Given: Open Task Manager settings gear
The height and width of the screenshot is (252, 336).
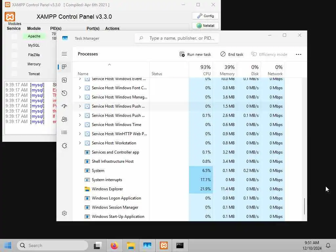Looking at the screenshot, I should click(x=64, y=213).
